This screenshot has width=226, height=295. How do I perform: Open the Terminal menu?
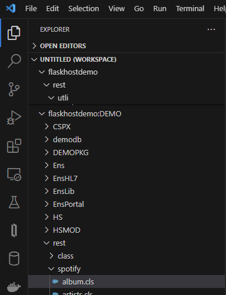[190, 9]
